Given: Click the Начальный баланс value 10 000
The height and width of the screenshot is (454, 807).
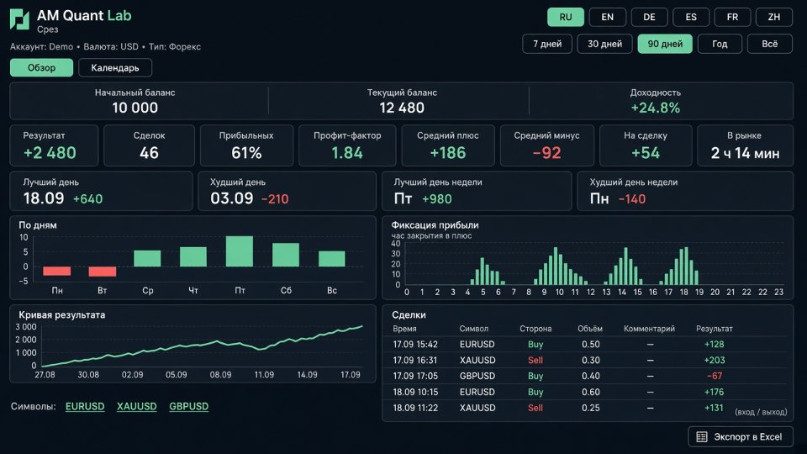Looking at the screenshot, I should pyautogui.click(x=134, y=108).
